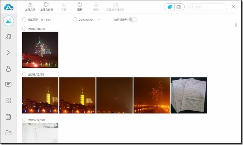Click the 2015/12/30 date heading

coord(36,120)
